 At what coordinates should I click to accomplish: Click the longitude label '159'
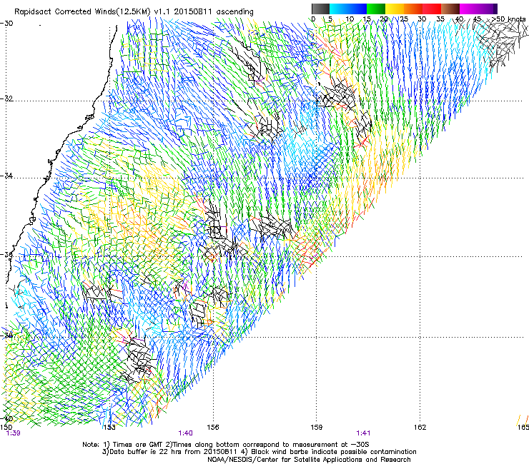pyautogui.click(x=316, y=428)
